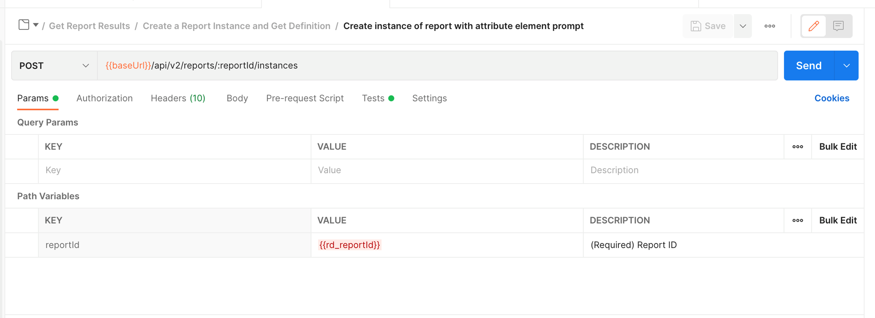
Task: Open Query Params column options dots
Action: (x=797, y=147)
